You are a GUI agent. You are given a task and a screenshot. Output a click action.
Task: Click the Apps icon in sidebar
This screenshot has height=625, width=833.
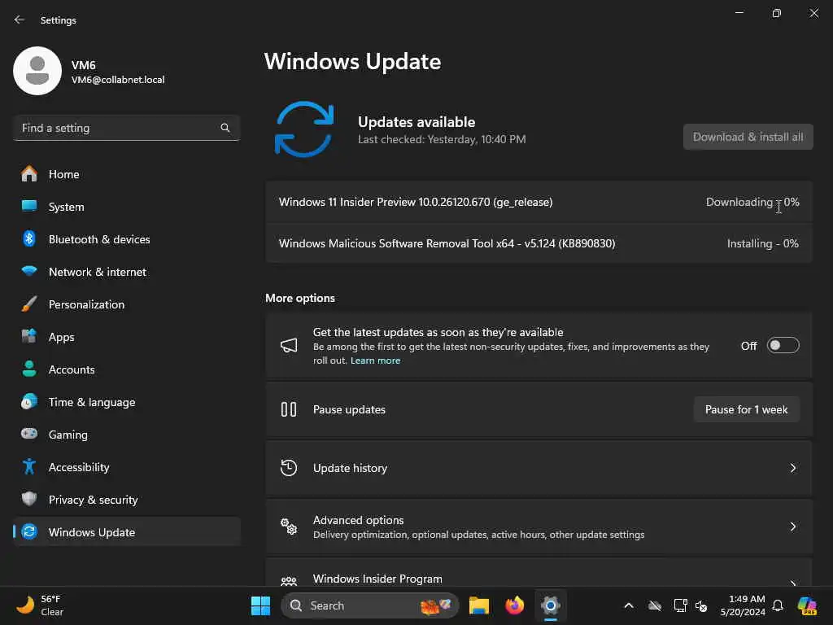[x=29, y=336]
